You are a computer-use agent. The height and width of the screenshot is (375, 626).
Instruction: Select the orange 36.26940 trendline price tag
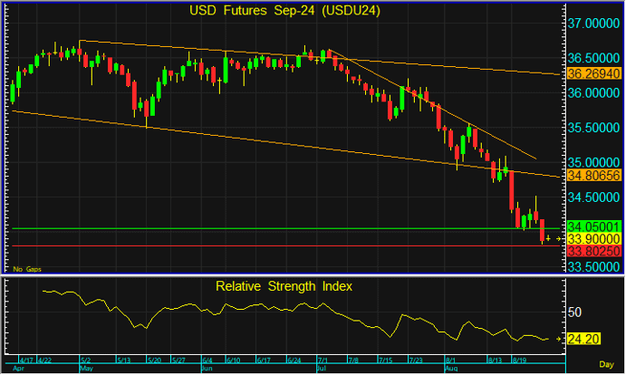pyautogui.click(x=592, y=72)
